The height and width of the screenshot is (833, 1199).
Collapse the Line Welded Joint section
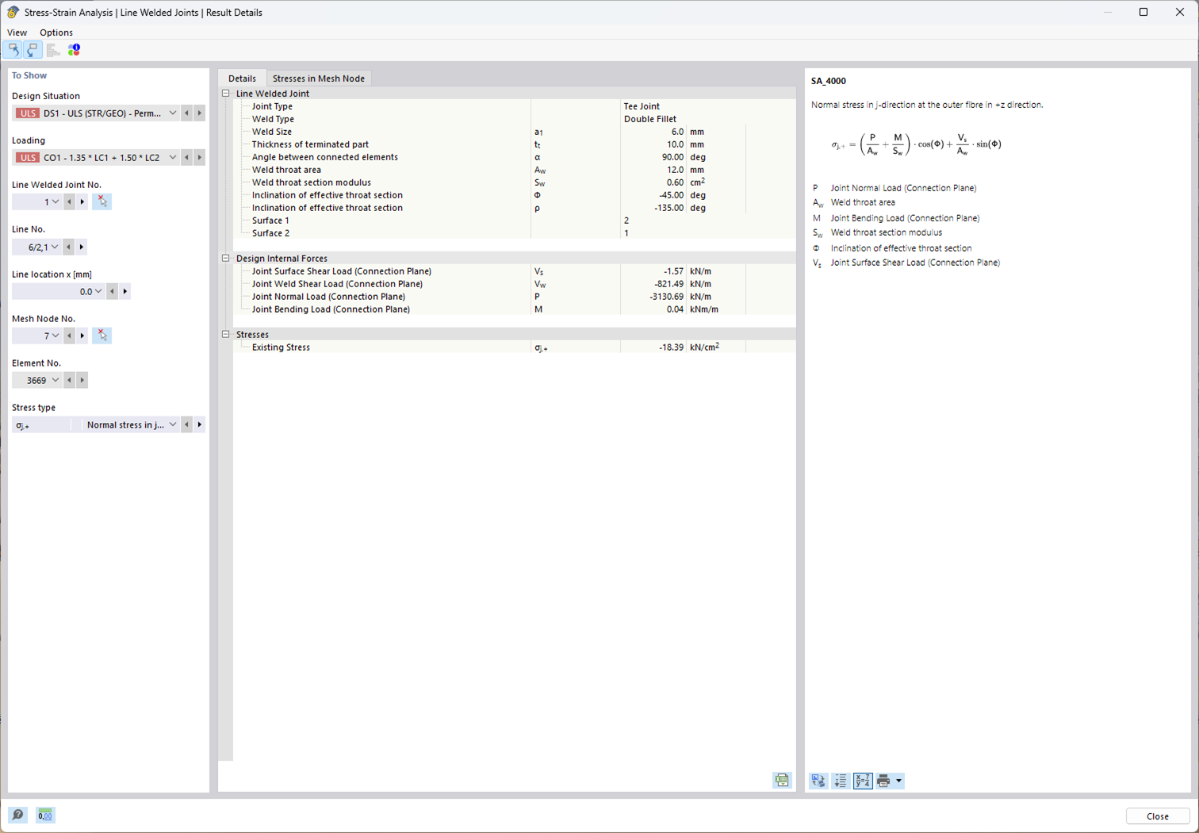[226, 94]
